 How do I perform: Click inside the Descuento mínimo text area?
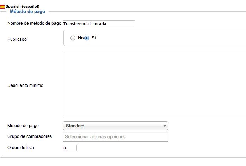(x=154, y=85)
